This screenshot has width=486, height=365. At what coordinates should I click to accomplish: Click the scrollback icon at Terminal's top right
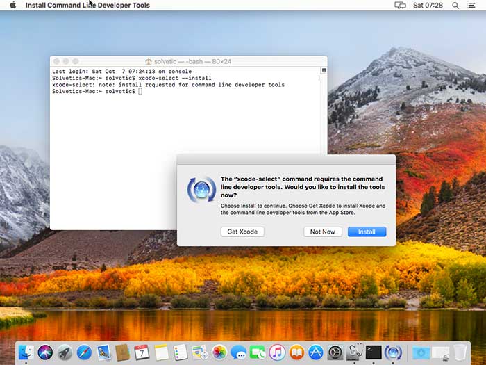pyautogui.click(x=324, y=70)
